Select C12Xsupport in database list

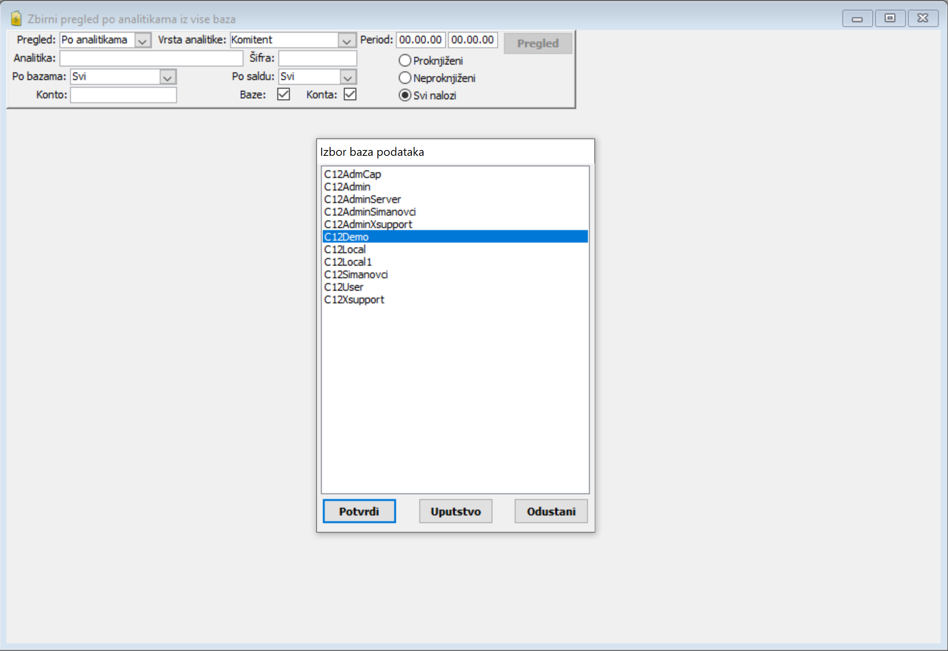point(455,300)
